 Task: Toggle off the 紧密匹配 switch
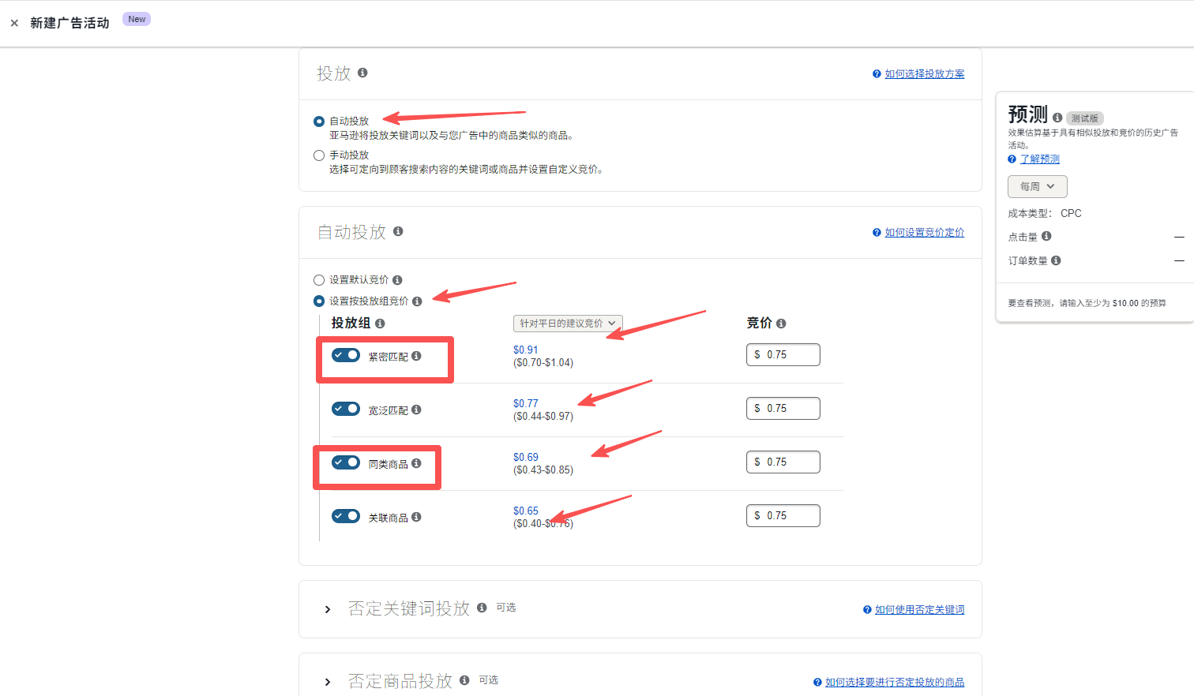click(346, 355)
